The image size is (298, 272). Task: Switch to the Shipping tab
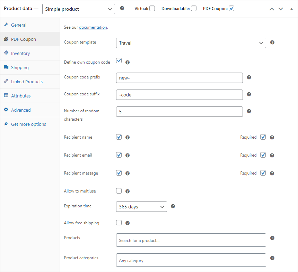tap(30, 68)
